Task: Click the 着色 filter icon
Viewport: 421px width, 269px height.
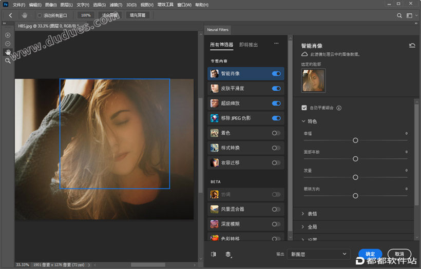Action: click(214, 133)
